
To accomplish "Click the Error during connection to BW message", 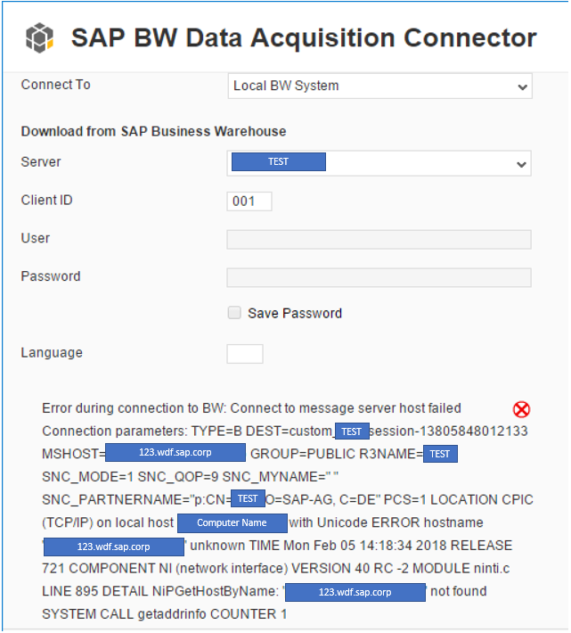I will click(x=251, y=408).
